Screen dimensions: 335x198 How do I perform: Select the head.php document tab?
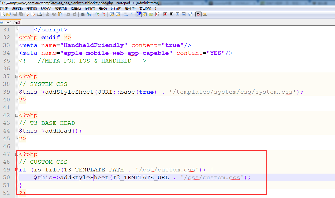10,22
